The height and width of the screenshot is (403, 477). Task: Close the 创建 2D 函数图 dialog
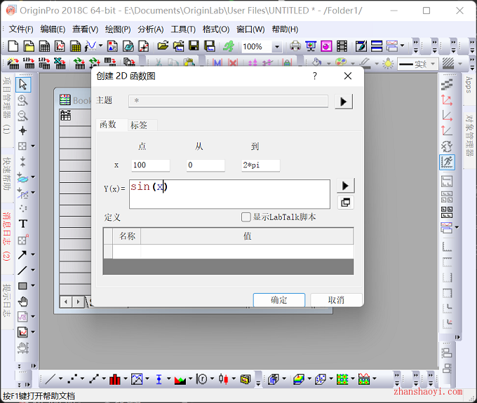tap(348, 76)
